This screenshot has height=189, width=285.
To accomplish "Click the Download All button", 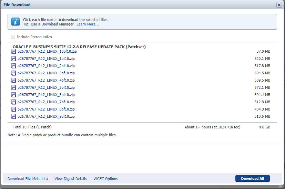I will [253, 178].
